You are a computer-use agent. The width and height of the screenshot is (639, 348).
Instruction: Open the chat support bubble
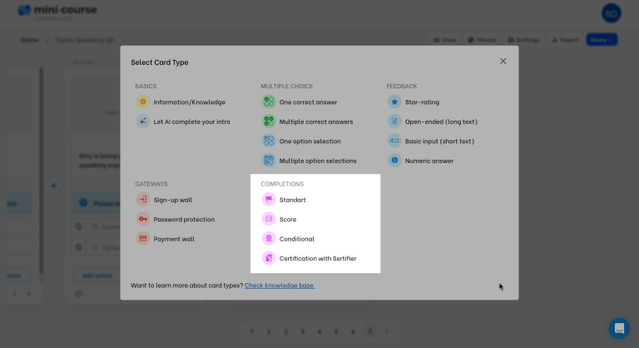click(x=619, y=328)
